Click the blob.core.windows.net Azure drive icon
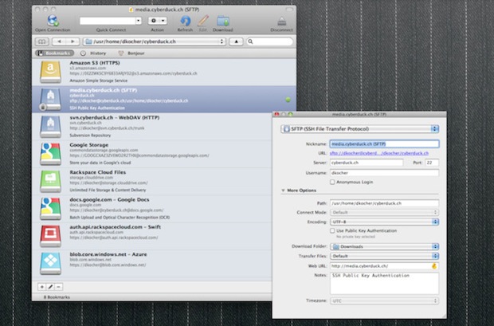 pos(50,263)
